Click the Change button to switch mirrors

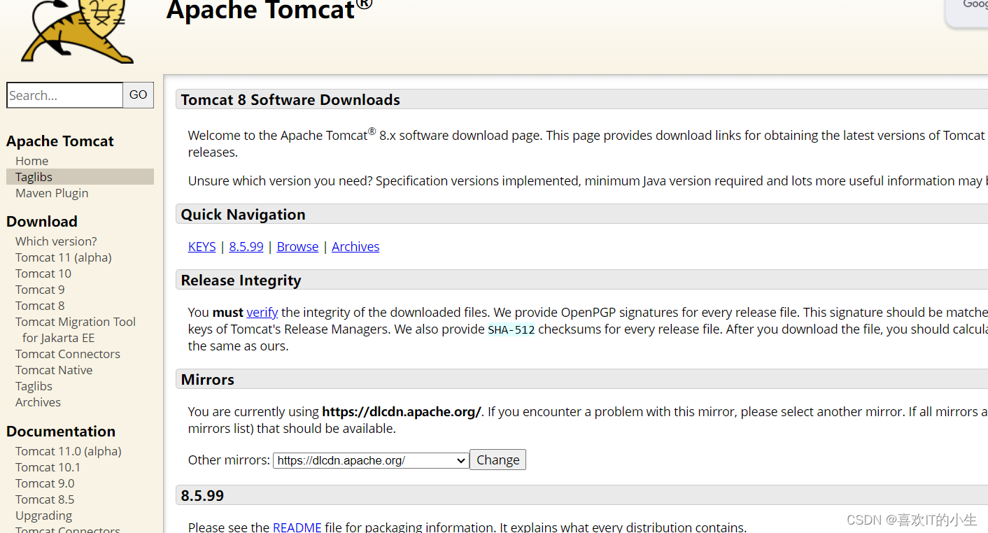point(497,460)
